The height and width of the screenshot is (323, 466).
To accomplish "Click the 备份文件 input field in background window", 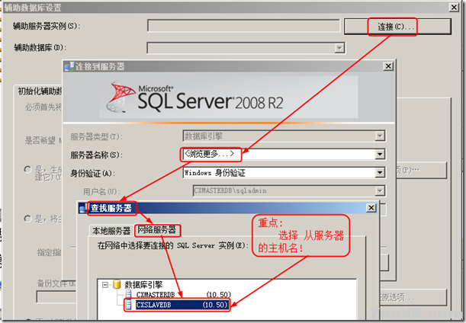I will click(56, 297).
